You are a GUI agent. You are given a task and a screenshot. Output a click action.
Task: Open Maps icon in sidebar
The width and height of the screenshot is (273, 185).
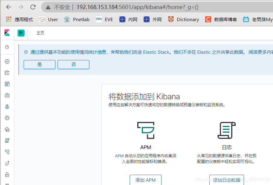7,107
